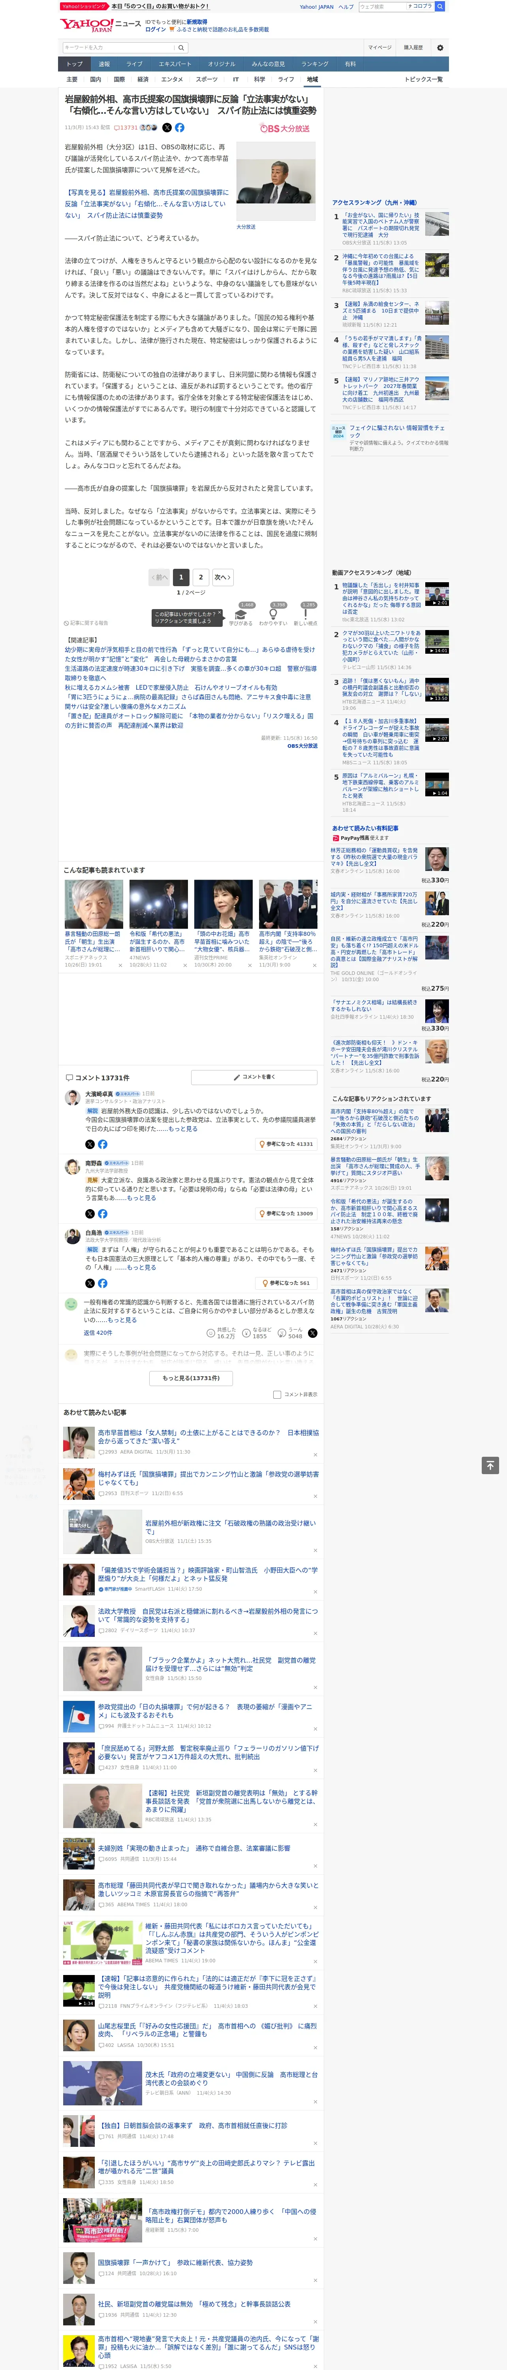Click main article photo of 岩屋毅
507x2370 pixels.
pos(277,181)
